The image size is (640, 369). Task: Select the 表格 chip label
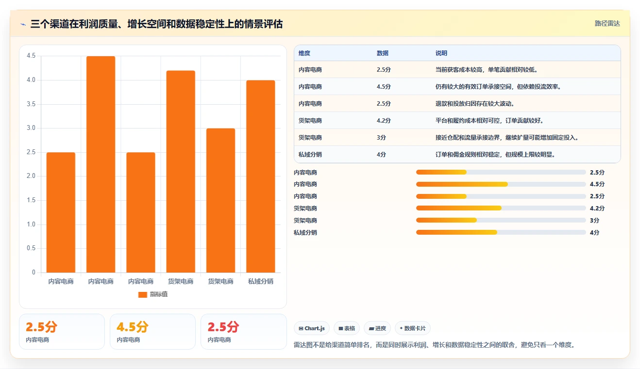tap(350, 328)
